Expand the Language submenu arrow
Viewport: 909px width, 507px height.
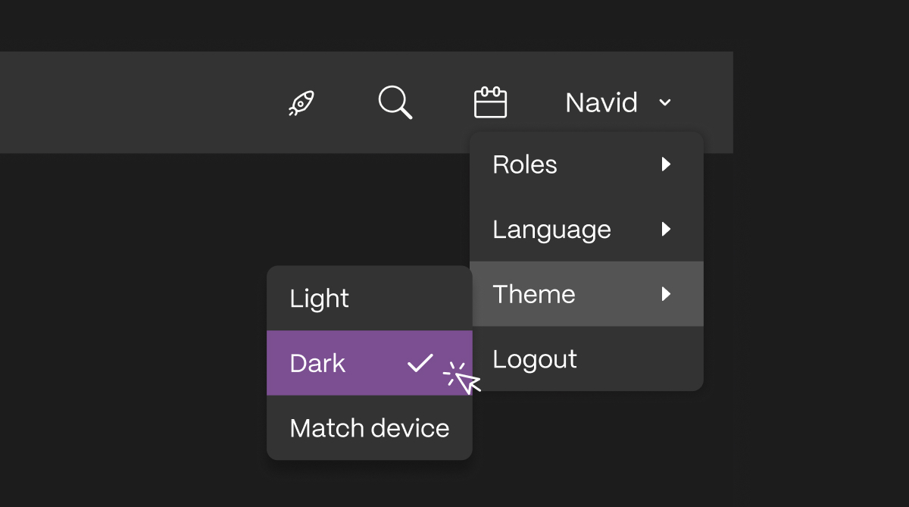[x=666, y=229]
